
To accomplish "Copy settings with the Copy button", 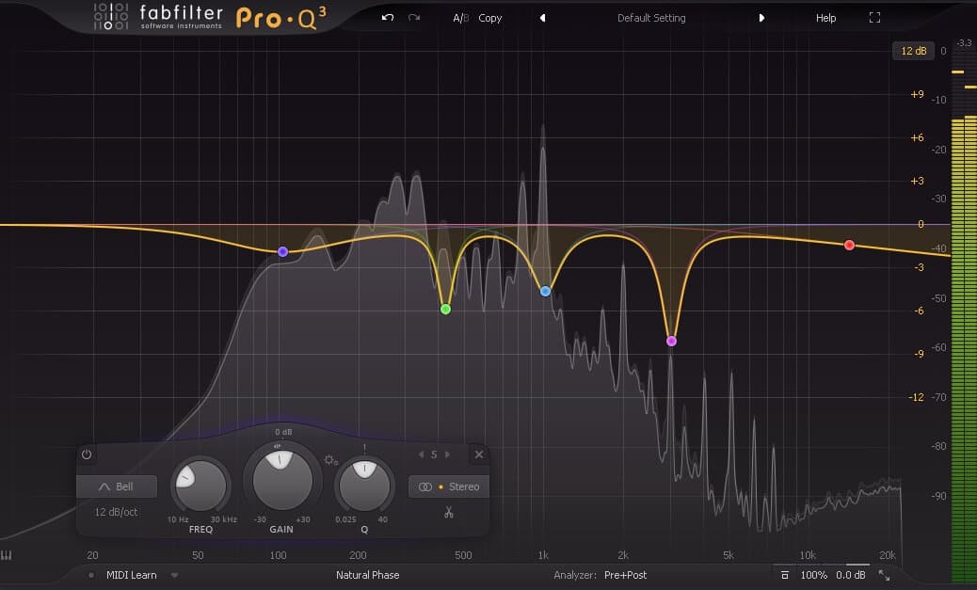I will [489, 18].
